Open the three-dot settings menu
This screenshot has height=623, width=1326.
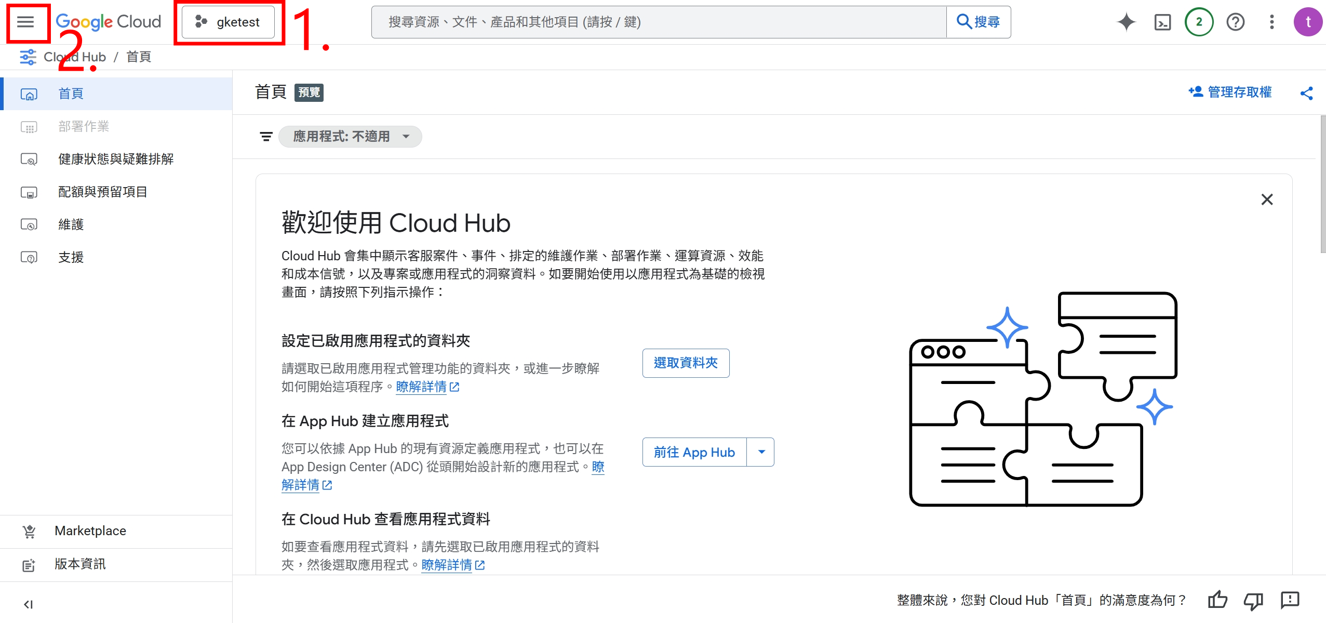tap(1271, 22)
